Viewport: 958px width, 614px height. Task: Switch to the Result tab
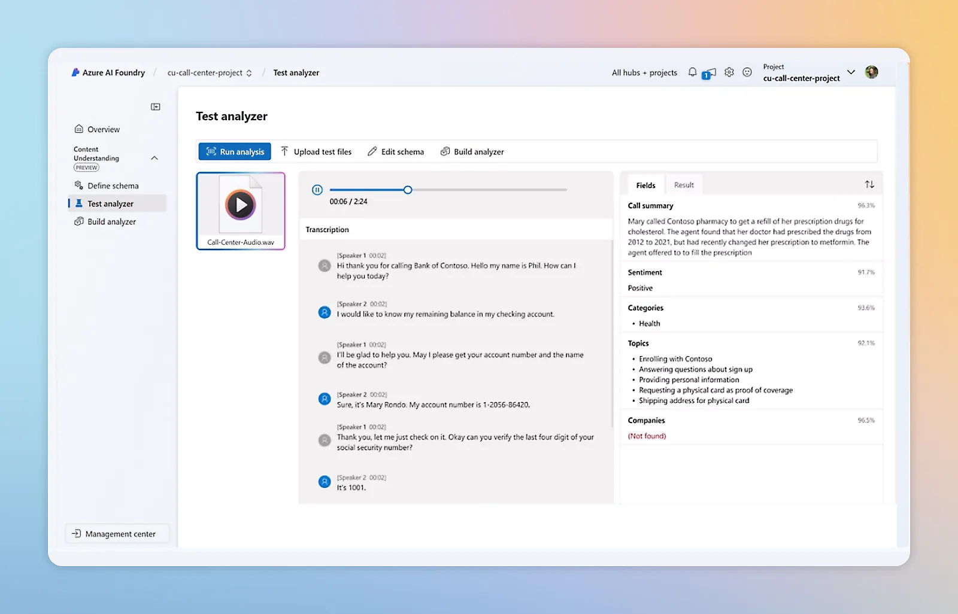pos(684,185)
